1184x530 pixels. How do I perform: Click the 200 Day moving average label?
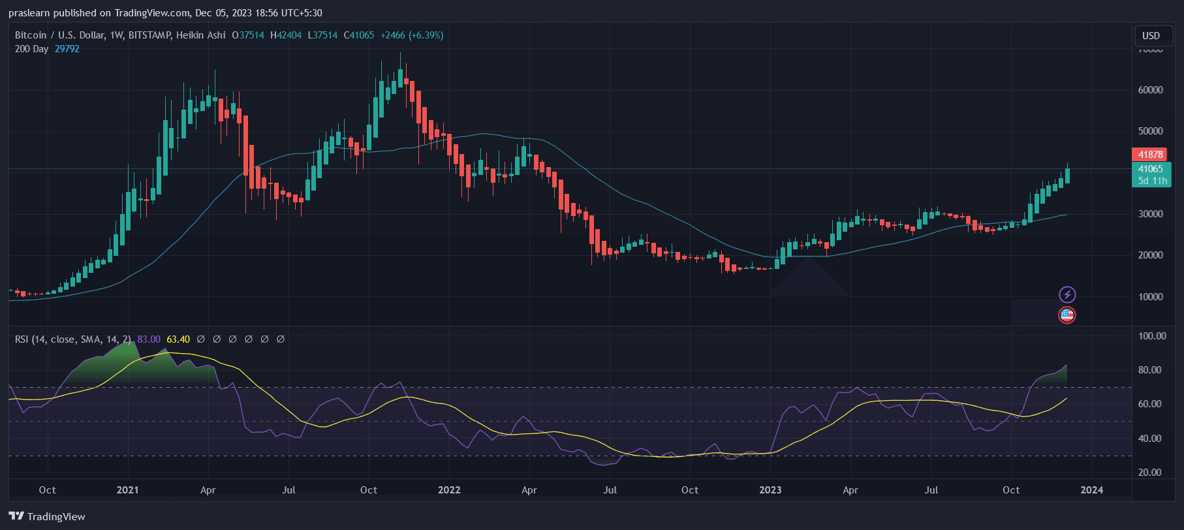(x=31, y=49)
